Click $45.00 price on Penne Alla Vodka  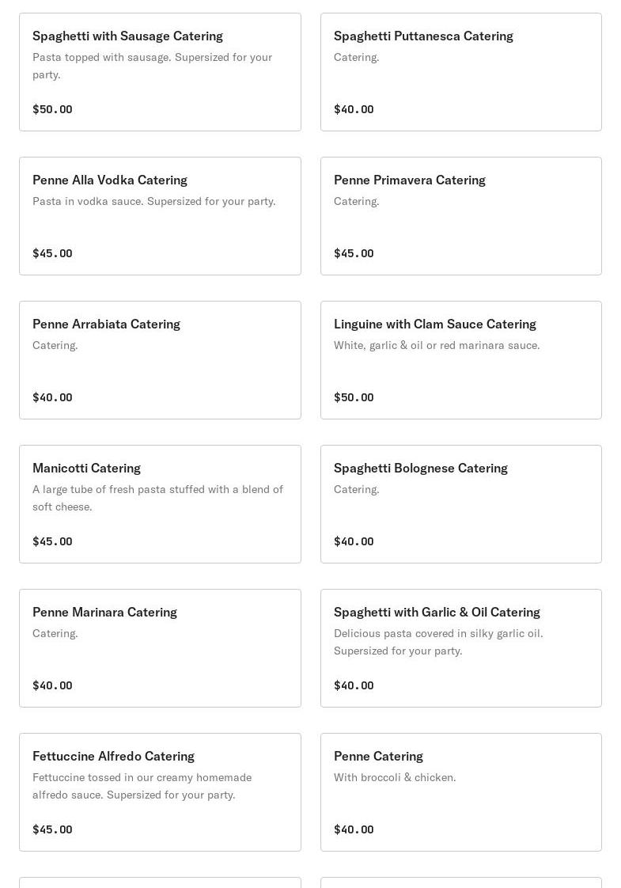(52, 253)
